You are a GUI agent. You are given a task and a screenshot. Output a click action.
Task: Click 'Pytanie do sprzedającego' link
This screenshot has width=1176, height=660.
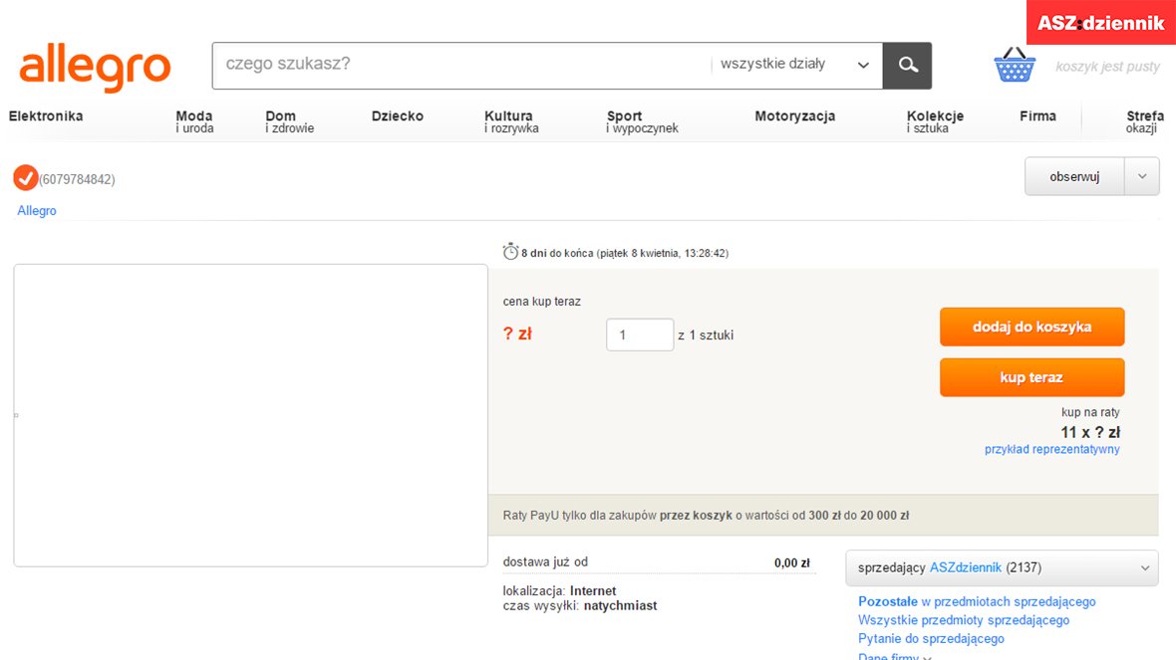931,639
